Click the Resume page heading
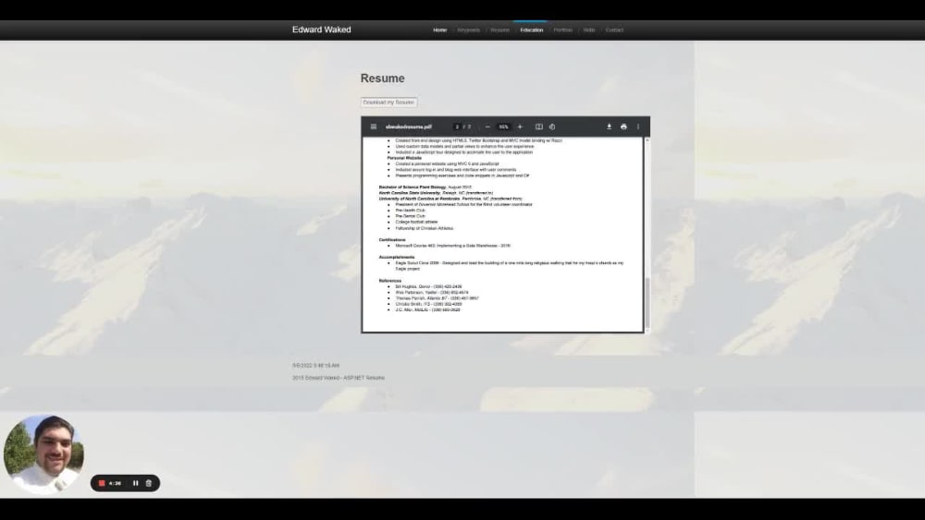The height and width of the screenshot is (520, 925). pyautogui.click(x=382, y=79)
